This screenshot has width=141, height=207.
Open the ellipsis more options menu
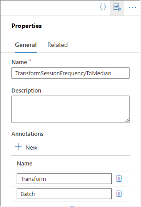coord(132,8)
